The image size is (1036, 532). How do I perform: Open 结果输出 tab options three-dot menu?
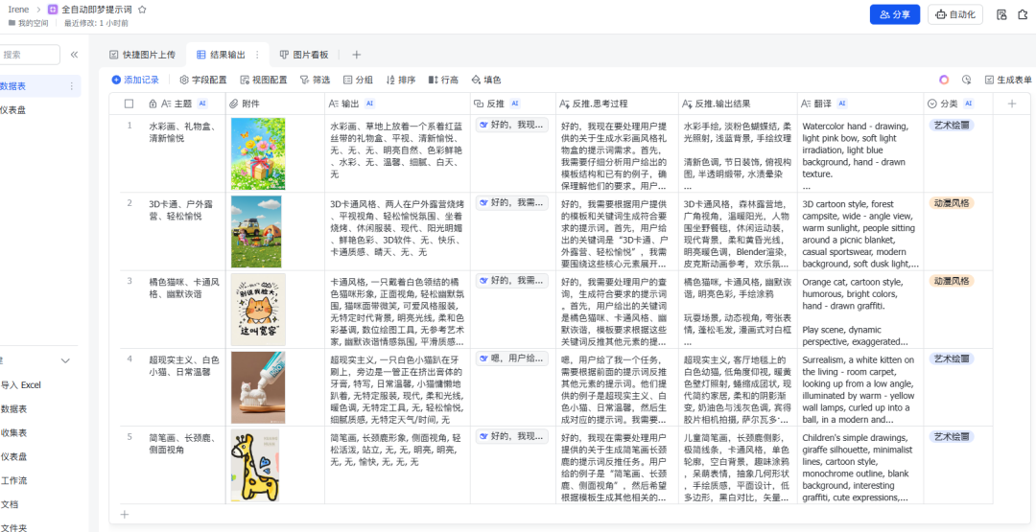257,55
